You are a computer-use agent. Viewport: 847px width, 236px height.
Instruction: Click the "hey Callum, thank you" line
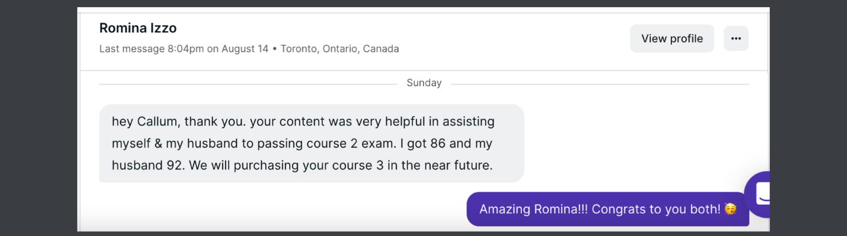[x=178, y=122]
